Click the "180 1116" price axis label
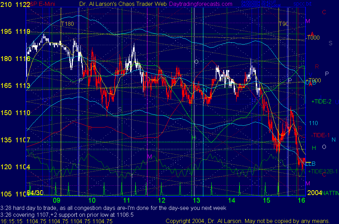Screen dimensions: 339x224 point(15,59)
